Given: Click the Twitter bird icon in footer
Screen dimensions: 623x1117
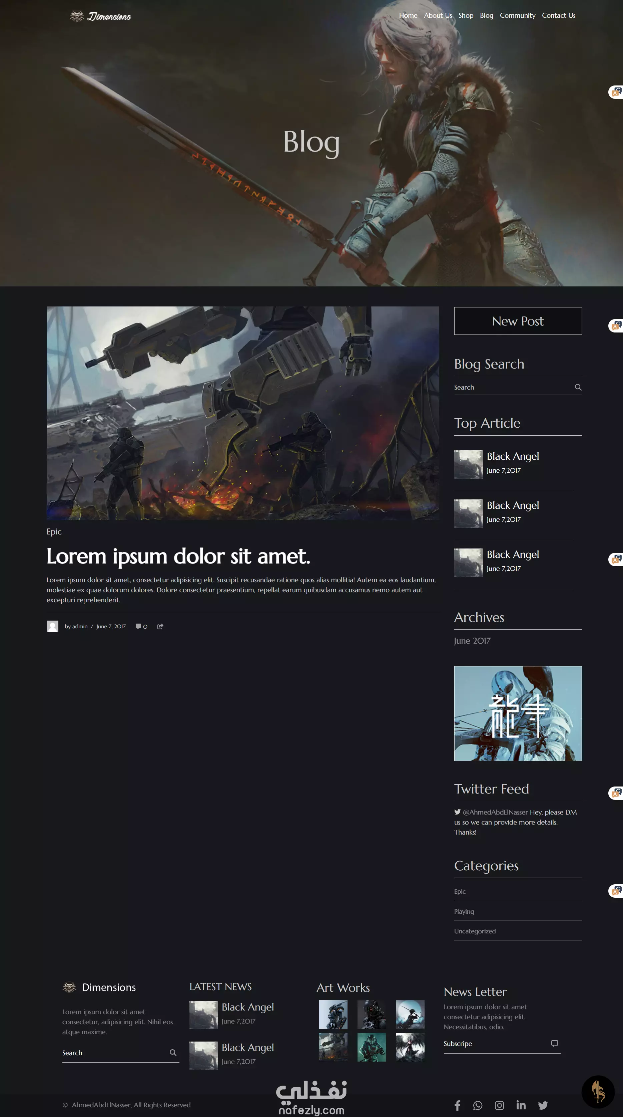Looking at the screenshot, I should (x=543, y=1105).
